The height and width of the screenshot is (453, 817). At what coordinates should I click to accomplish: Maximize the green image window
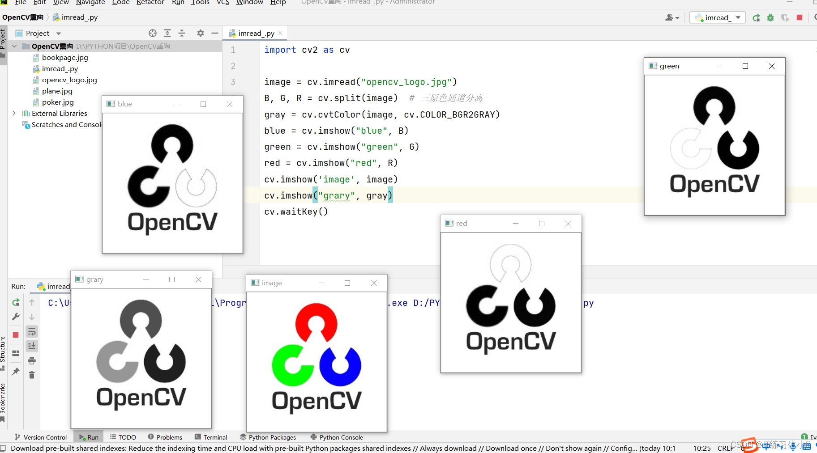tap(745, 66)
